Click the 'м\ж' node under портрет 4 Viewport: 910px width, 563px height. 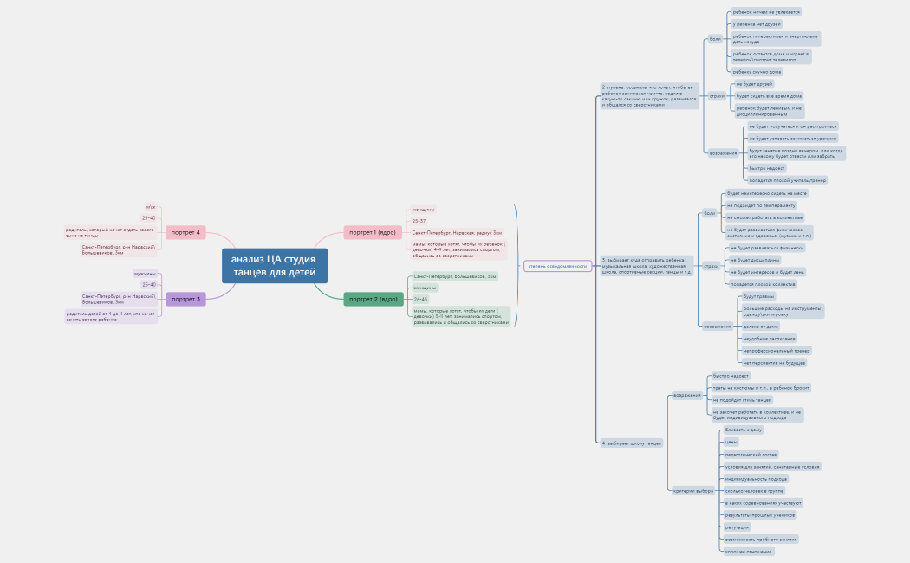[151, 207]
